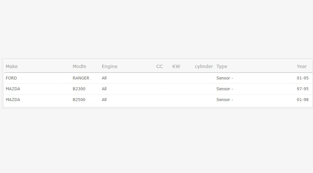Click the B2300 model cell

tap(79, 89)
